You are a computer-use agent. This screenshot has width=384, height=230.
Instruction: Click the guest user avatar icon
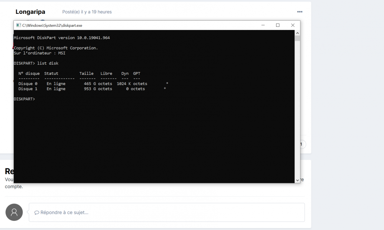pos(14,212)
